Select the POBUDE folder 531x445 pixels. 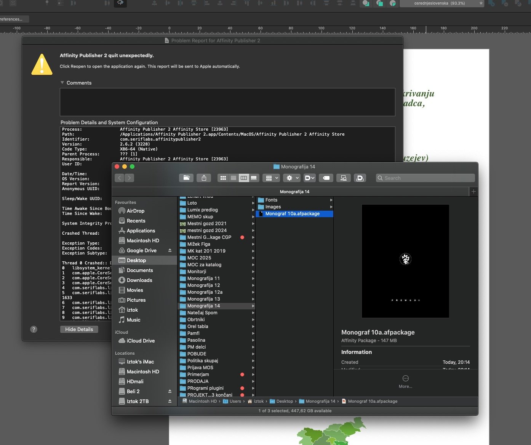click(216, 354)
